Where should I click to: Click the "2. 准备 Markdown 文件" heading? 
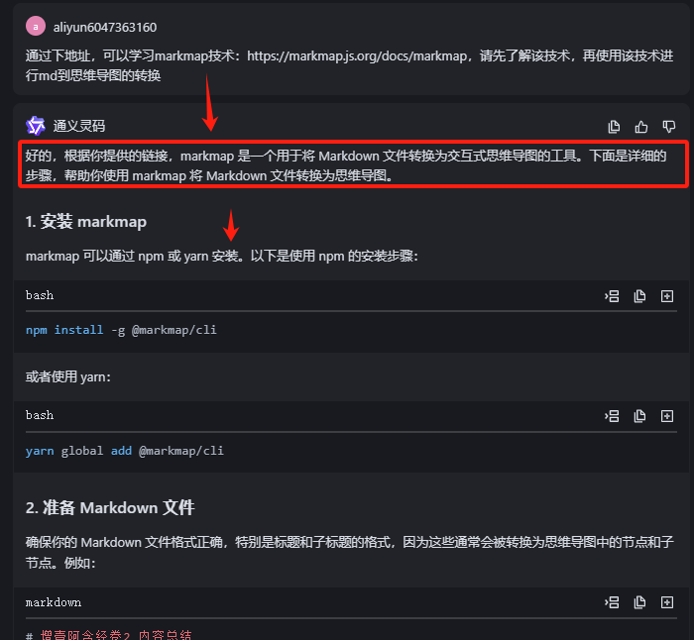tap(110, 508)
